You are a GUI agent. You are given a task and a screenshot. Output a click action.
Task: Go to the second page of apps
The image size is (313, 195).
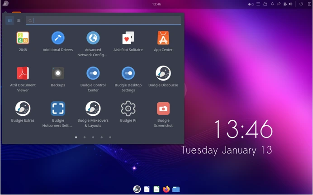pyautogui.click(x=85, y=138)
